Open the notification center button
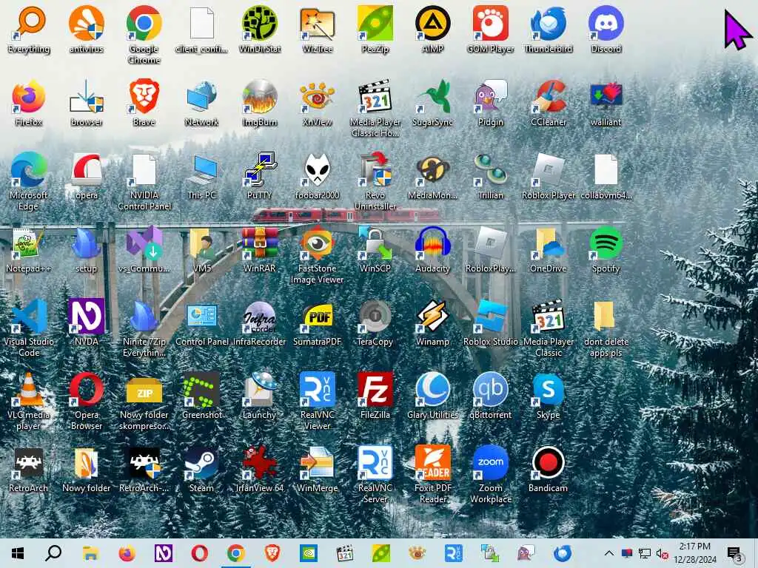Screen dimensions: 758x568 pyautogui.click(x=734, y=553)
